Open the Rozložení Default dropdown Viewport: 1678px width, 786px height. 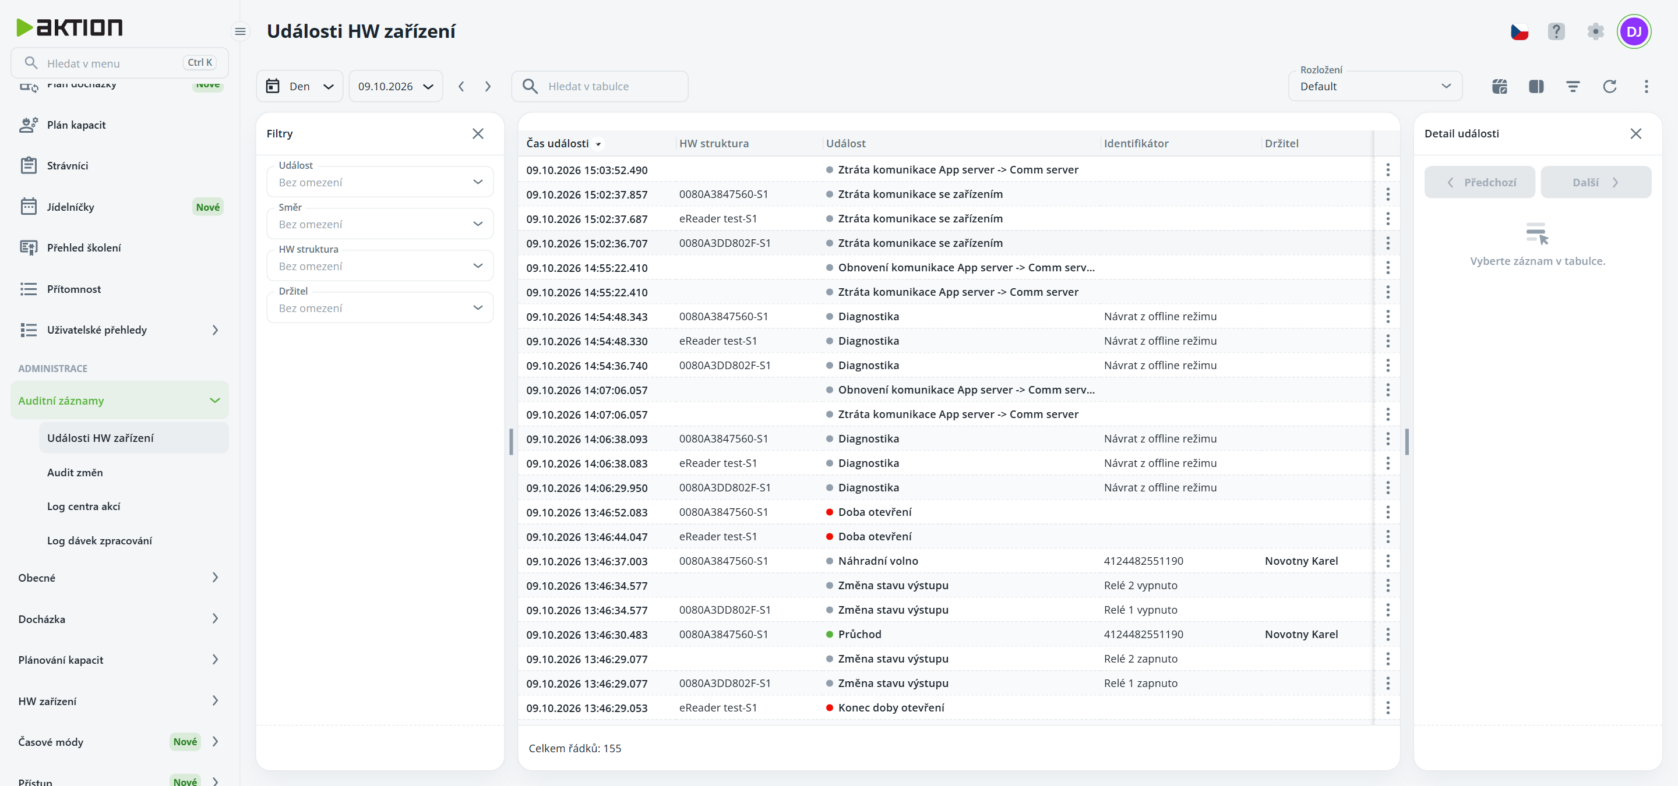[1375, 87]
